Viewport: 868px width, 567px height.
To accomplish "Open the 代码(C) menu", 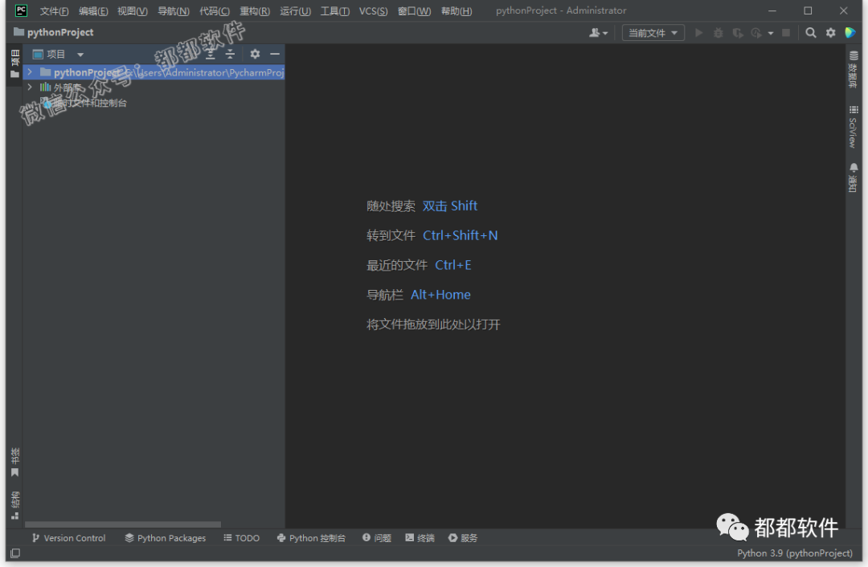I will coord(215,11).
